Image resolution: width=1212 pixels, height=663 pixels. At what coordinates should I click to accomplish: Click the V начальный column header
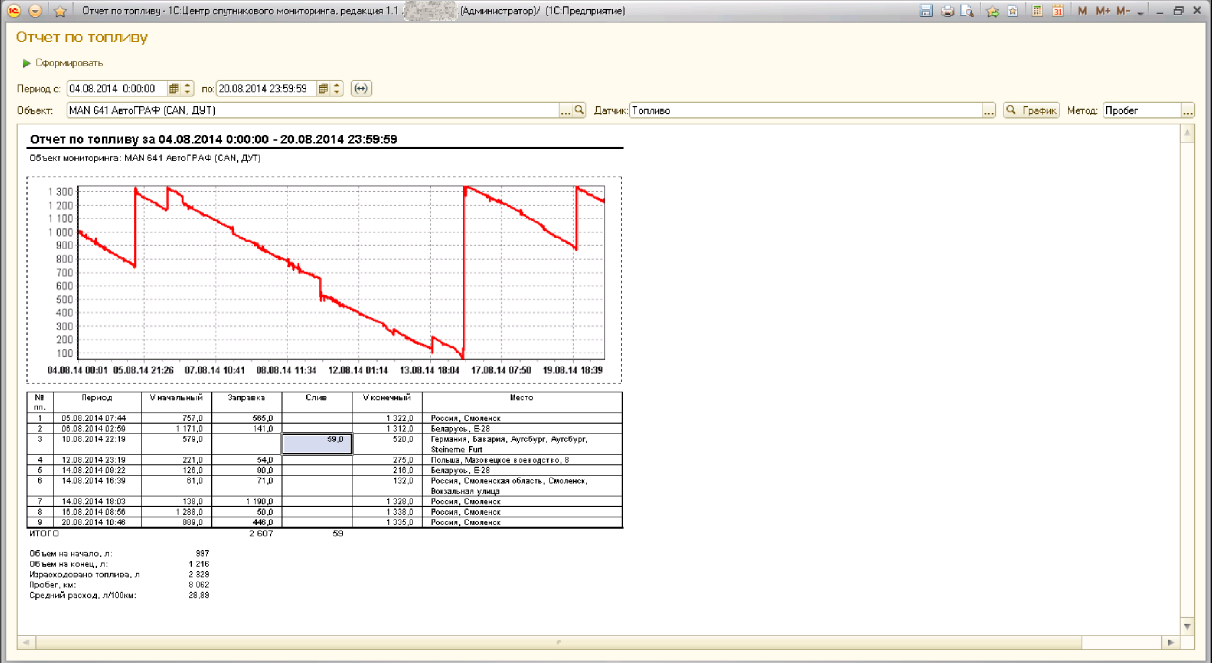[x=176, y=402]
